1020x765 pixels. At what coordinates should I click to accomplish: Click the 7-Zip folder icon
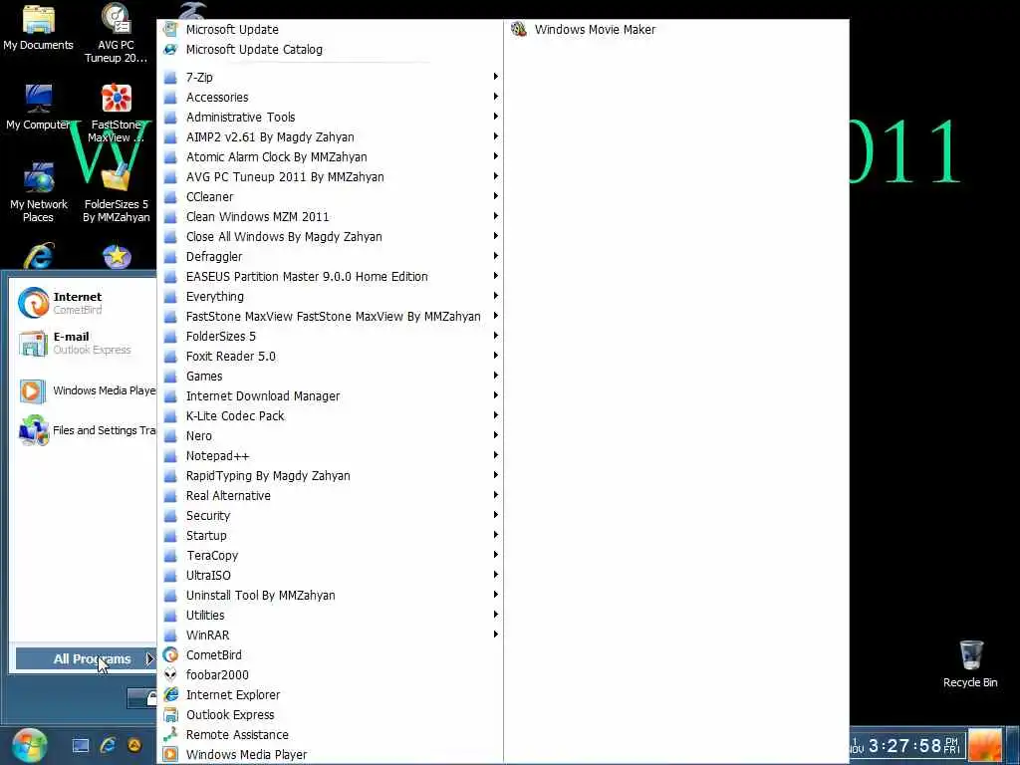click(x=170, y=78)
